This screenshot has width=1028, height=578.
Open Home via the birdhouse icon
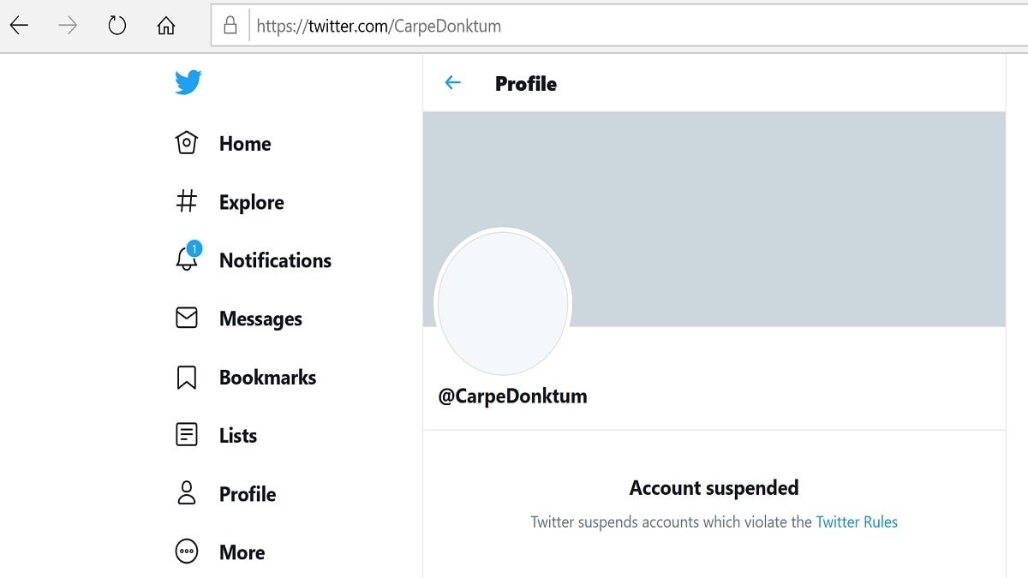pos(186,143)
